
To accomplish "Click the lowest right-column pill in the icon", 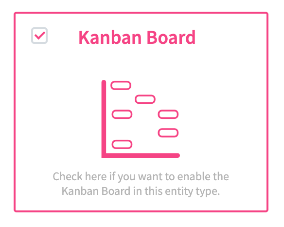I will (168, 133).
